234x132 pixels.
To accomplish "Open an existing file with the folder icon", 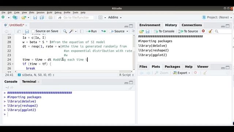I will [x=23, y=18].
